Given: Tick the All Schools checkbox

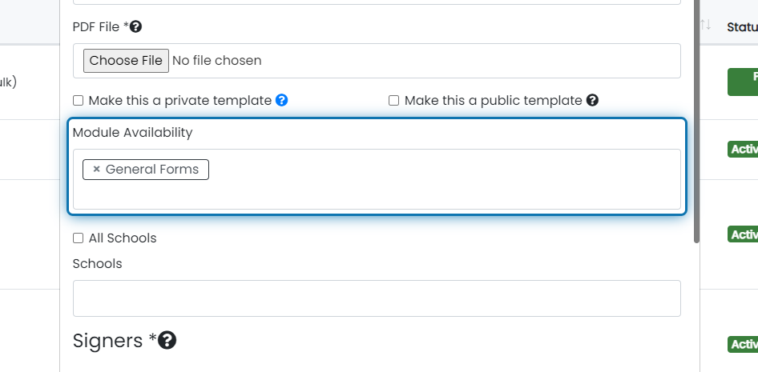Looking at the screenshot, I should pyautogui.click(x=78, y=238).
